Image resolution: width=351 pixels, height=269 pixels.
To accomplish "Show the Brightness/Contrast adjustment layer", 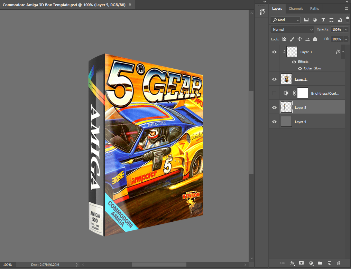I will pyautogui.click(x=275, y=93).
